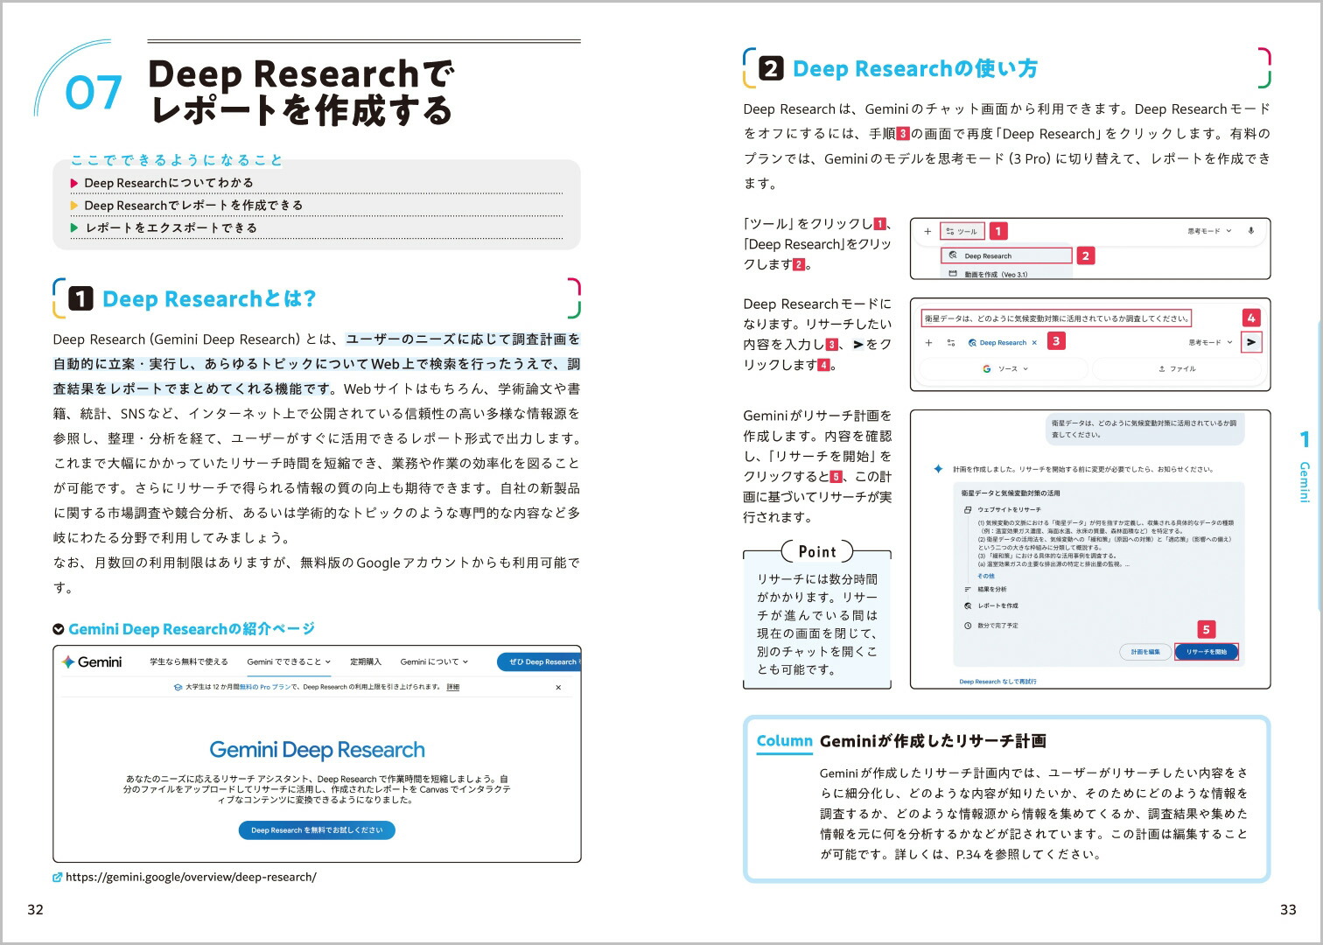Click the subheading 'Gemini Deep Researchの紹介ページ'
Viewport: 1323px width, 945px height.
[192, 629]
